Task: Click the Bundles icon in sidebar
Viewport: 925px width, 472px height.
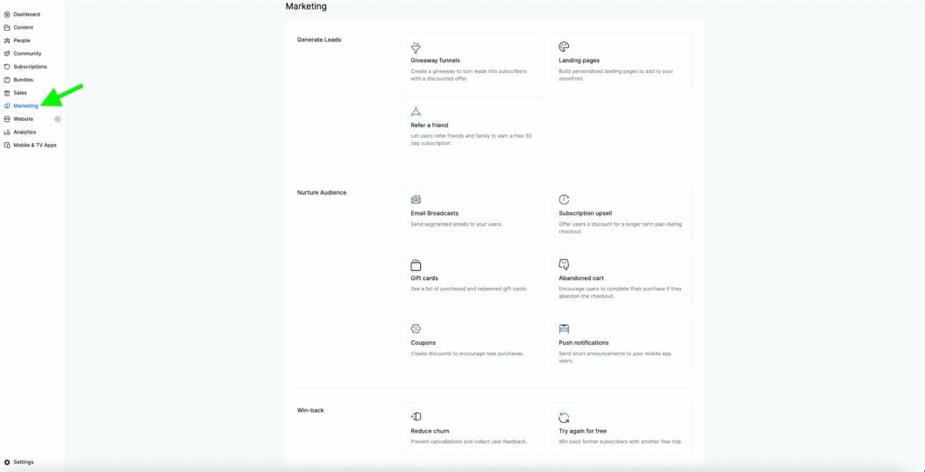Action: [x=7, y=80]
